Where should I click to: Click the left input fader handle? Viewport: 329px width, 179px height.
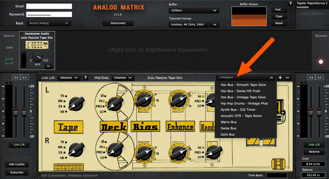click(16, 111)
